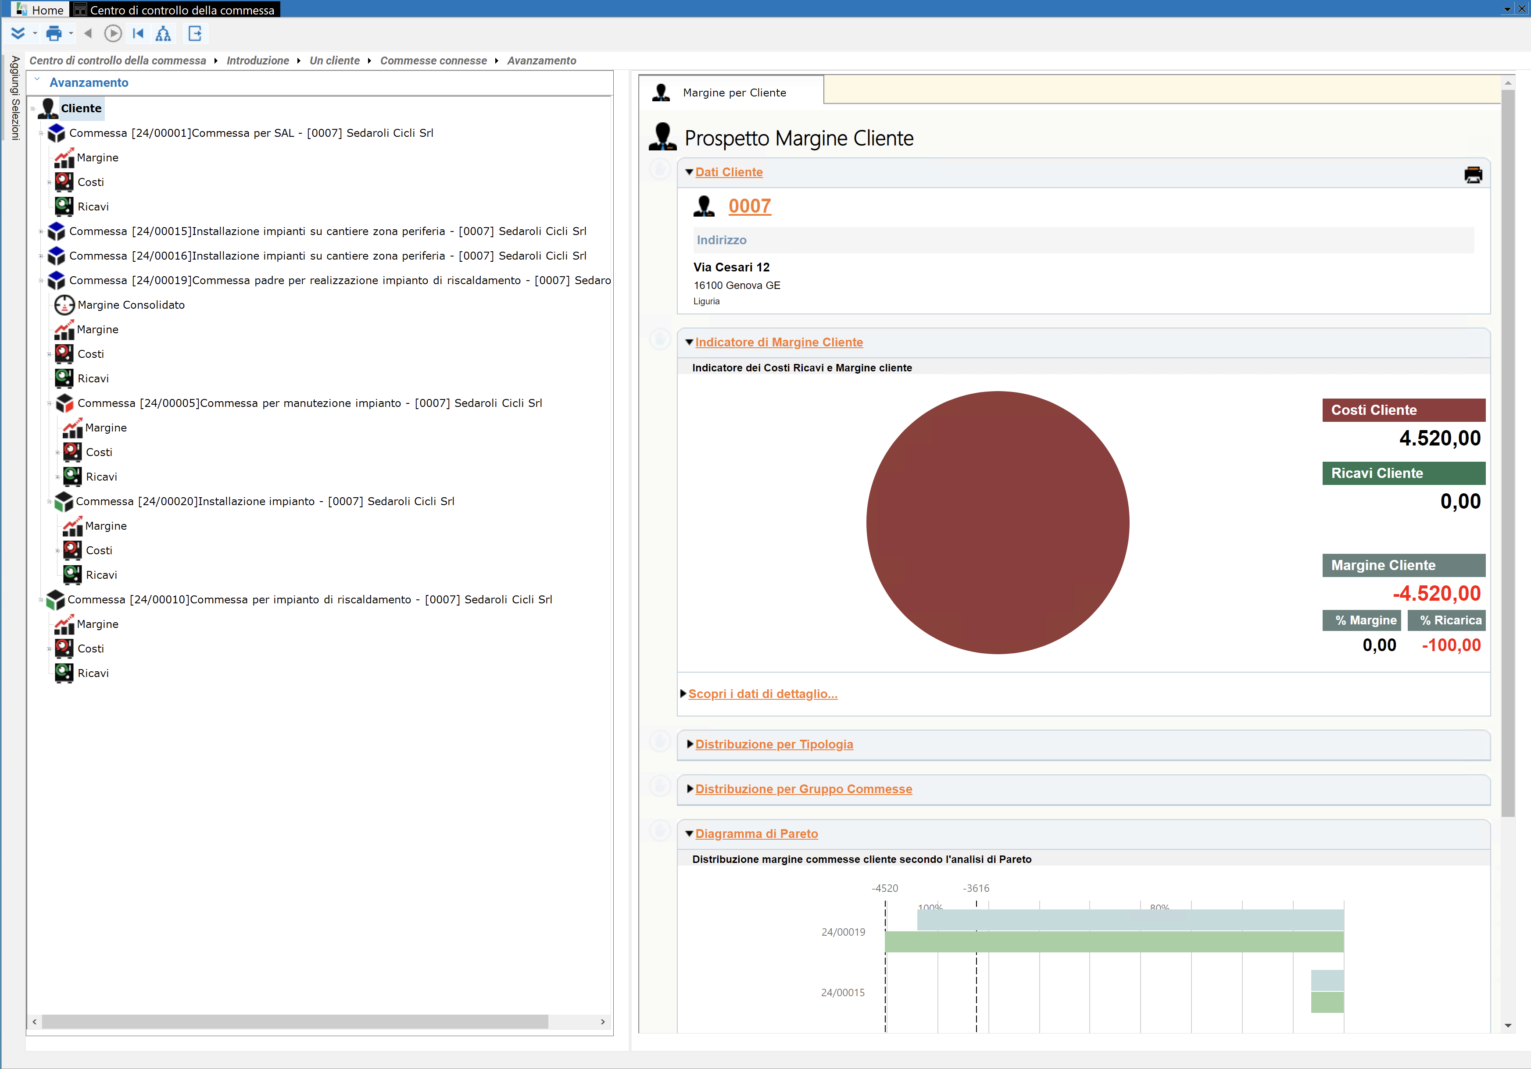Click red cube icon of Commessa 24/00005
The width and height of the screenshot is (1531, 1069).
[x=64, y=403]
